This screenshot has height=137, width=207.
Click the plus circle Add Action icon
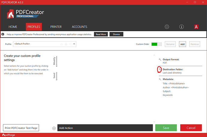click(x=54, y=128)
